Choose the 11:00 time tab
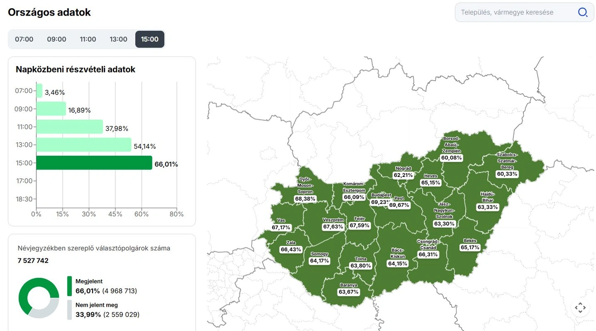The height and width of the screenshot is (331, 596). [x=88, y=39]
